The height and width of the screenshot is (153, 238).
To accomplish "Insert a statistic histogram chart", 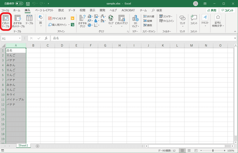I will tap(96, 21).
